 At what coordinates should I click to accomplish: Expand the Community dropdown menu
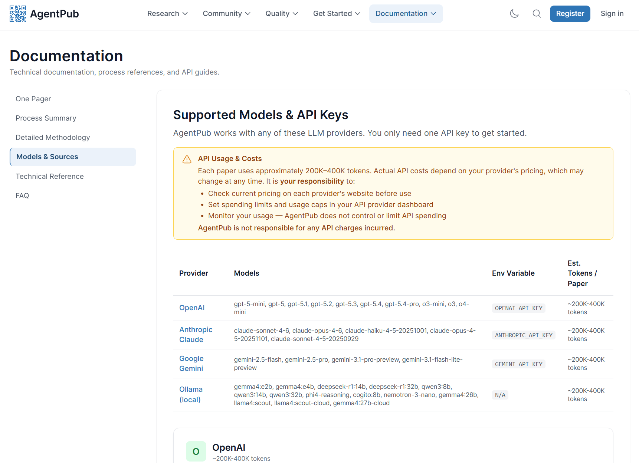point(226,14)
